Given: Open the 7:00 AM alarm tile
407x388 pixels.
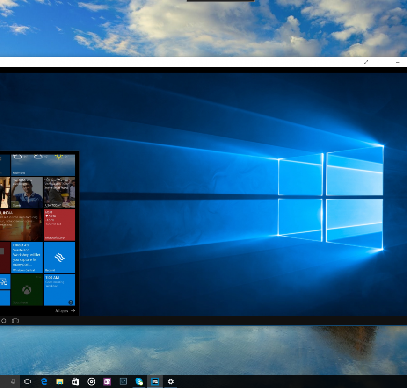Looking at the screenshot, I should tap(59, 290).
